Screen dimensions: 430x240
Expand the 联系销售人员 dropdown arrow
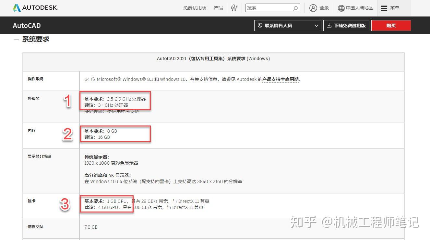(317, 26)
